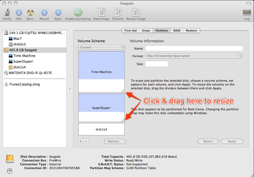Click the Seagate orange FireWire disk icon
The image size is (254, 177).
[x=6, y=50]
